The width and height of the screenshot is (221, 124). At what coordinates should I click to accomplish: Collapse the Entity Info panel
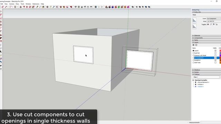coord(193,12)
